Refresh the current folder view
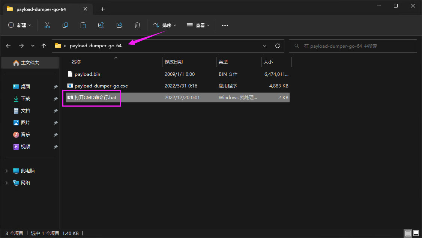The width and height of the screenshot is (422, 238). click(x=278, y=46)
